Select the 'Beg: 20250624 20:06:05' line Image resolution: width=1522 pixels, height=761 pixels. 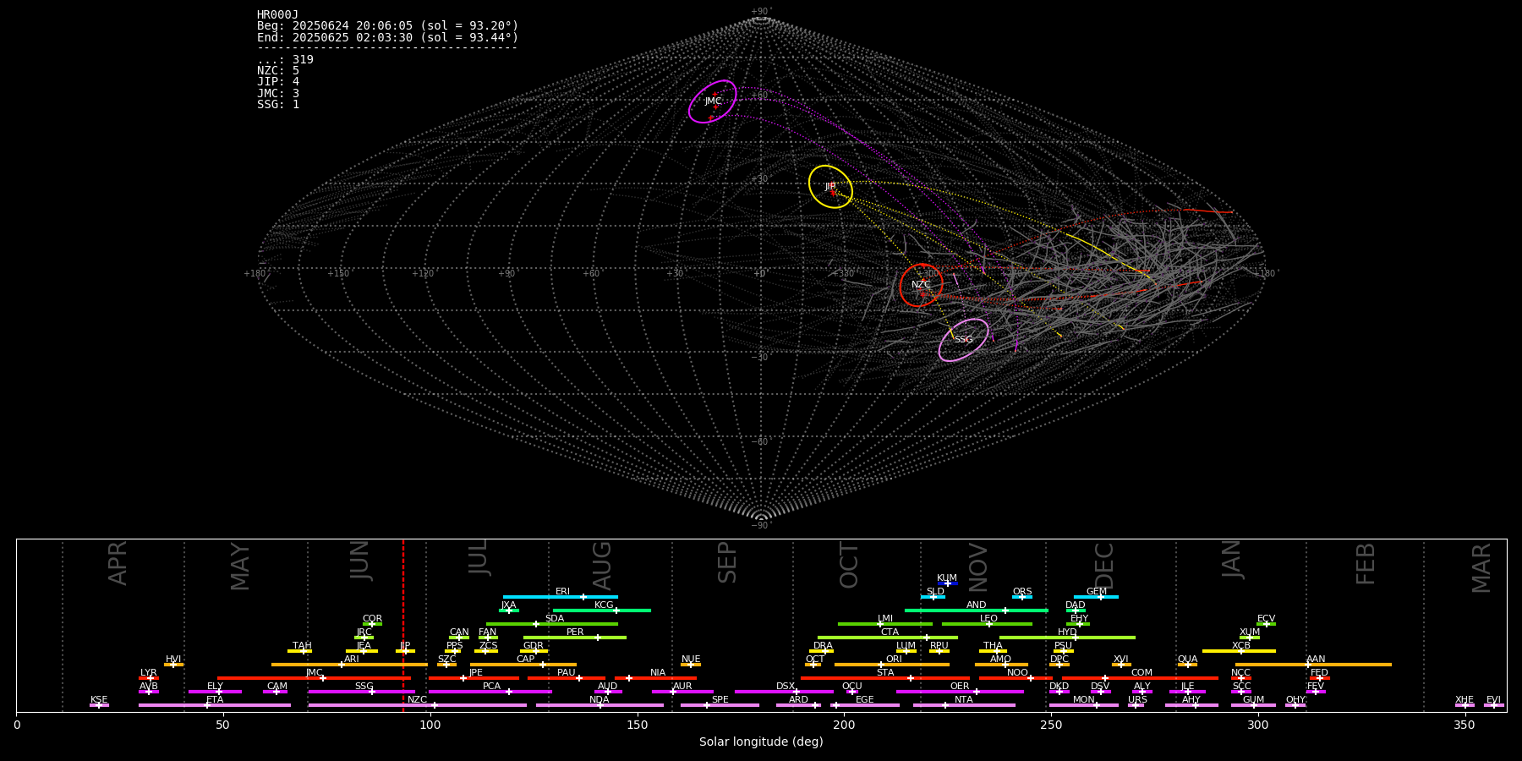(x=387, y=26)
